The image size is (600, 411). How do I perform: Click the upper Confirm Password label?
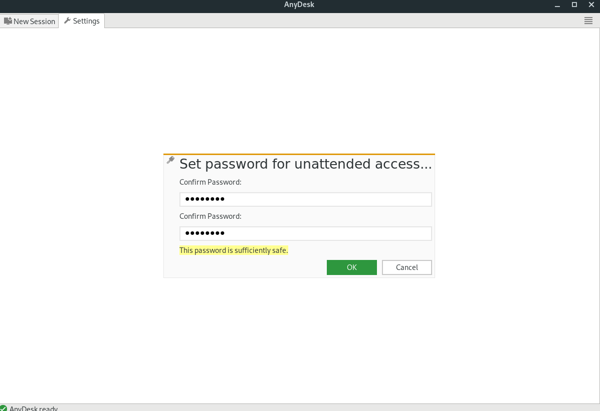click(211, 182)
